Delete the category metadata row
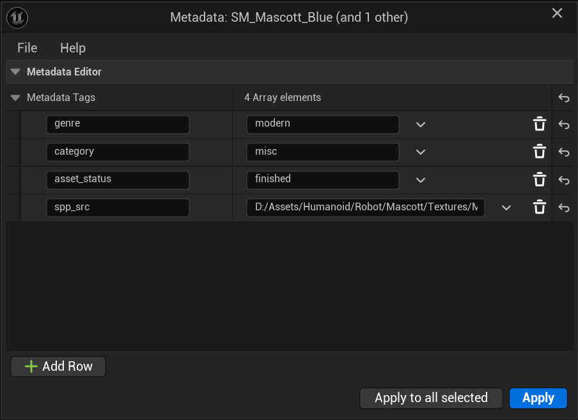The height and width of the screenshot is (420, 578). tap(539, 152)
